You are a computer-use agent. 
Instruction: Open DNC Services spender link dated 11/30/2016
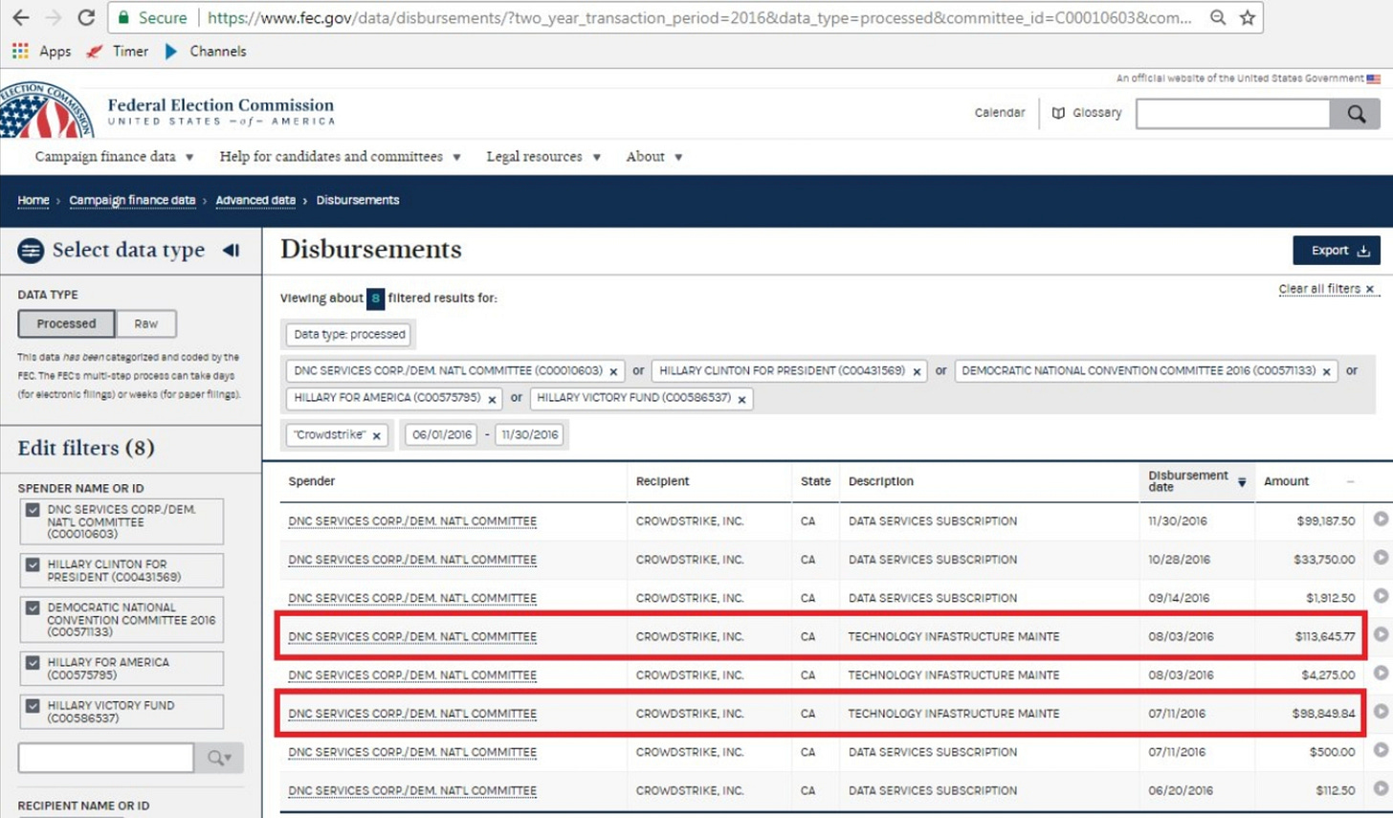[x=412, y=521]
